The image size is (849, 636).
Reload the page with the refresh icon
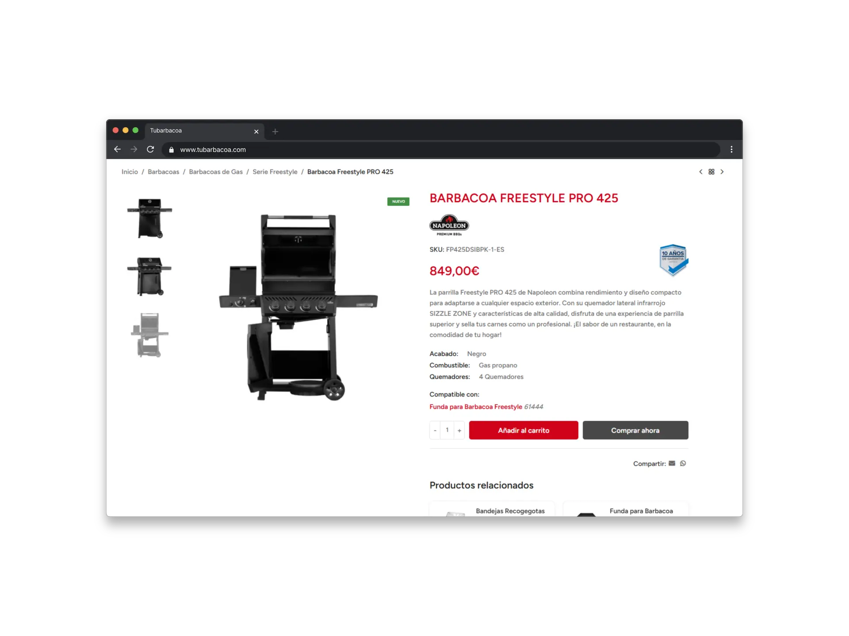point(150,149)
